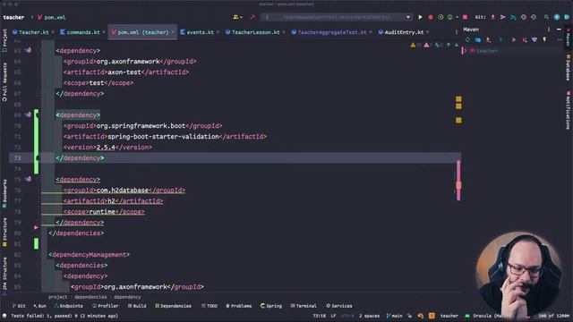Open the main Git branch widget
Viewport: 573px width, 322px height.
[x=394, y=316]
